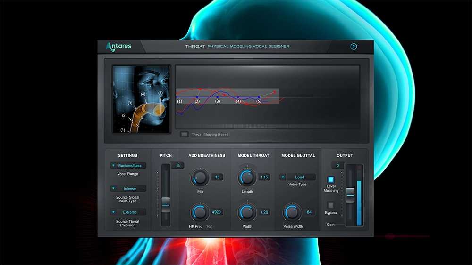Click the throat diagram point (3)

(130, 103)
